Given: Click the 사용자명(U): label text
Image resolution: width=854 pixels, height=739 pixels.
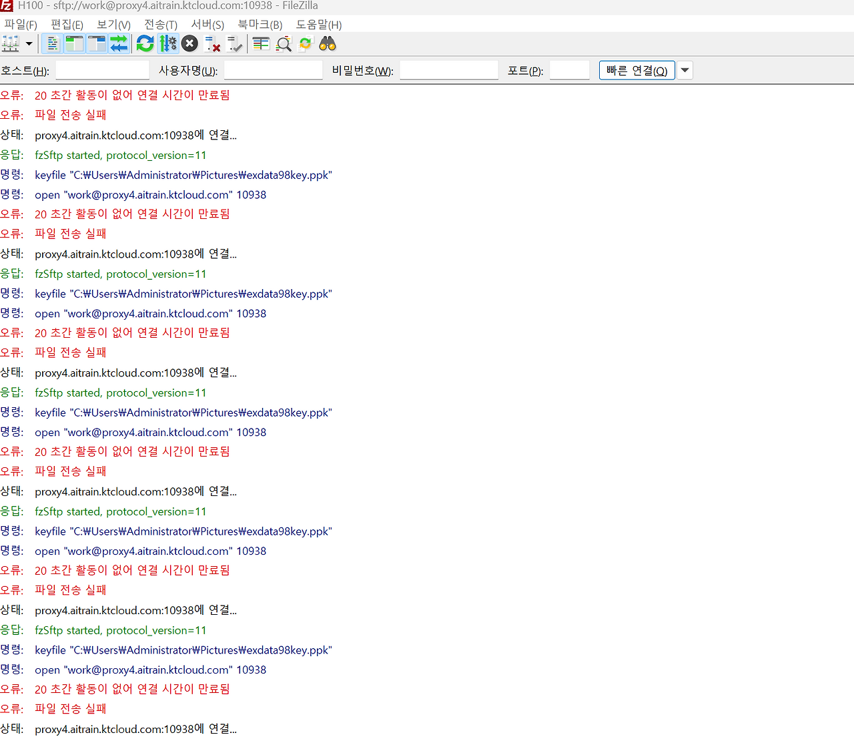Looking at the screenshot, I should (188, 71).
